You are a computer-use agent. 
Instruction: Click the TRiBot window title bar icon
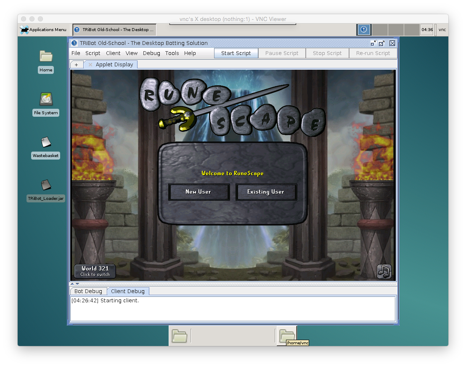[x=74, y=43]
